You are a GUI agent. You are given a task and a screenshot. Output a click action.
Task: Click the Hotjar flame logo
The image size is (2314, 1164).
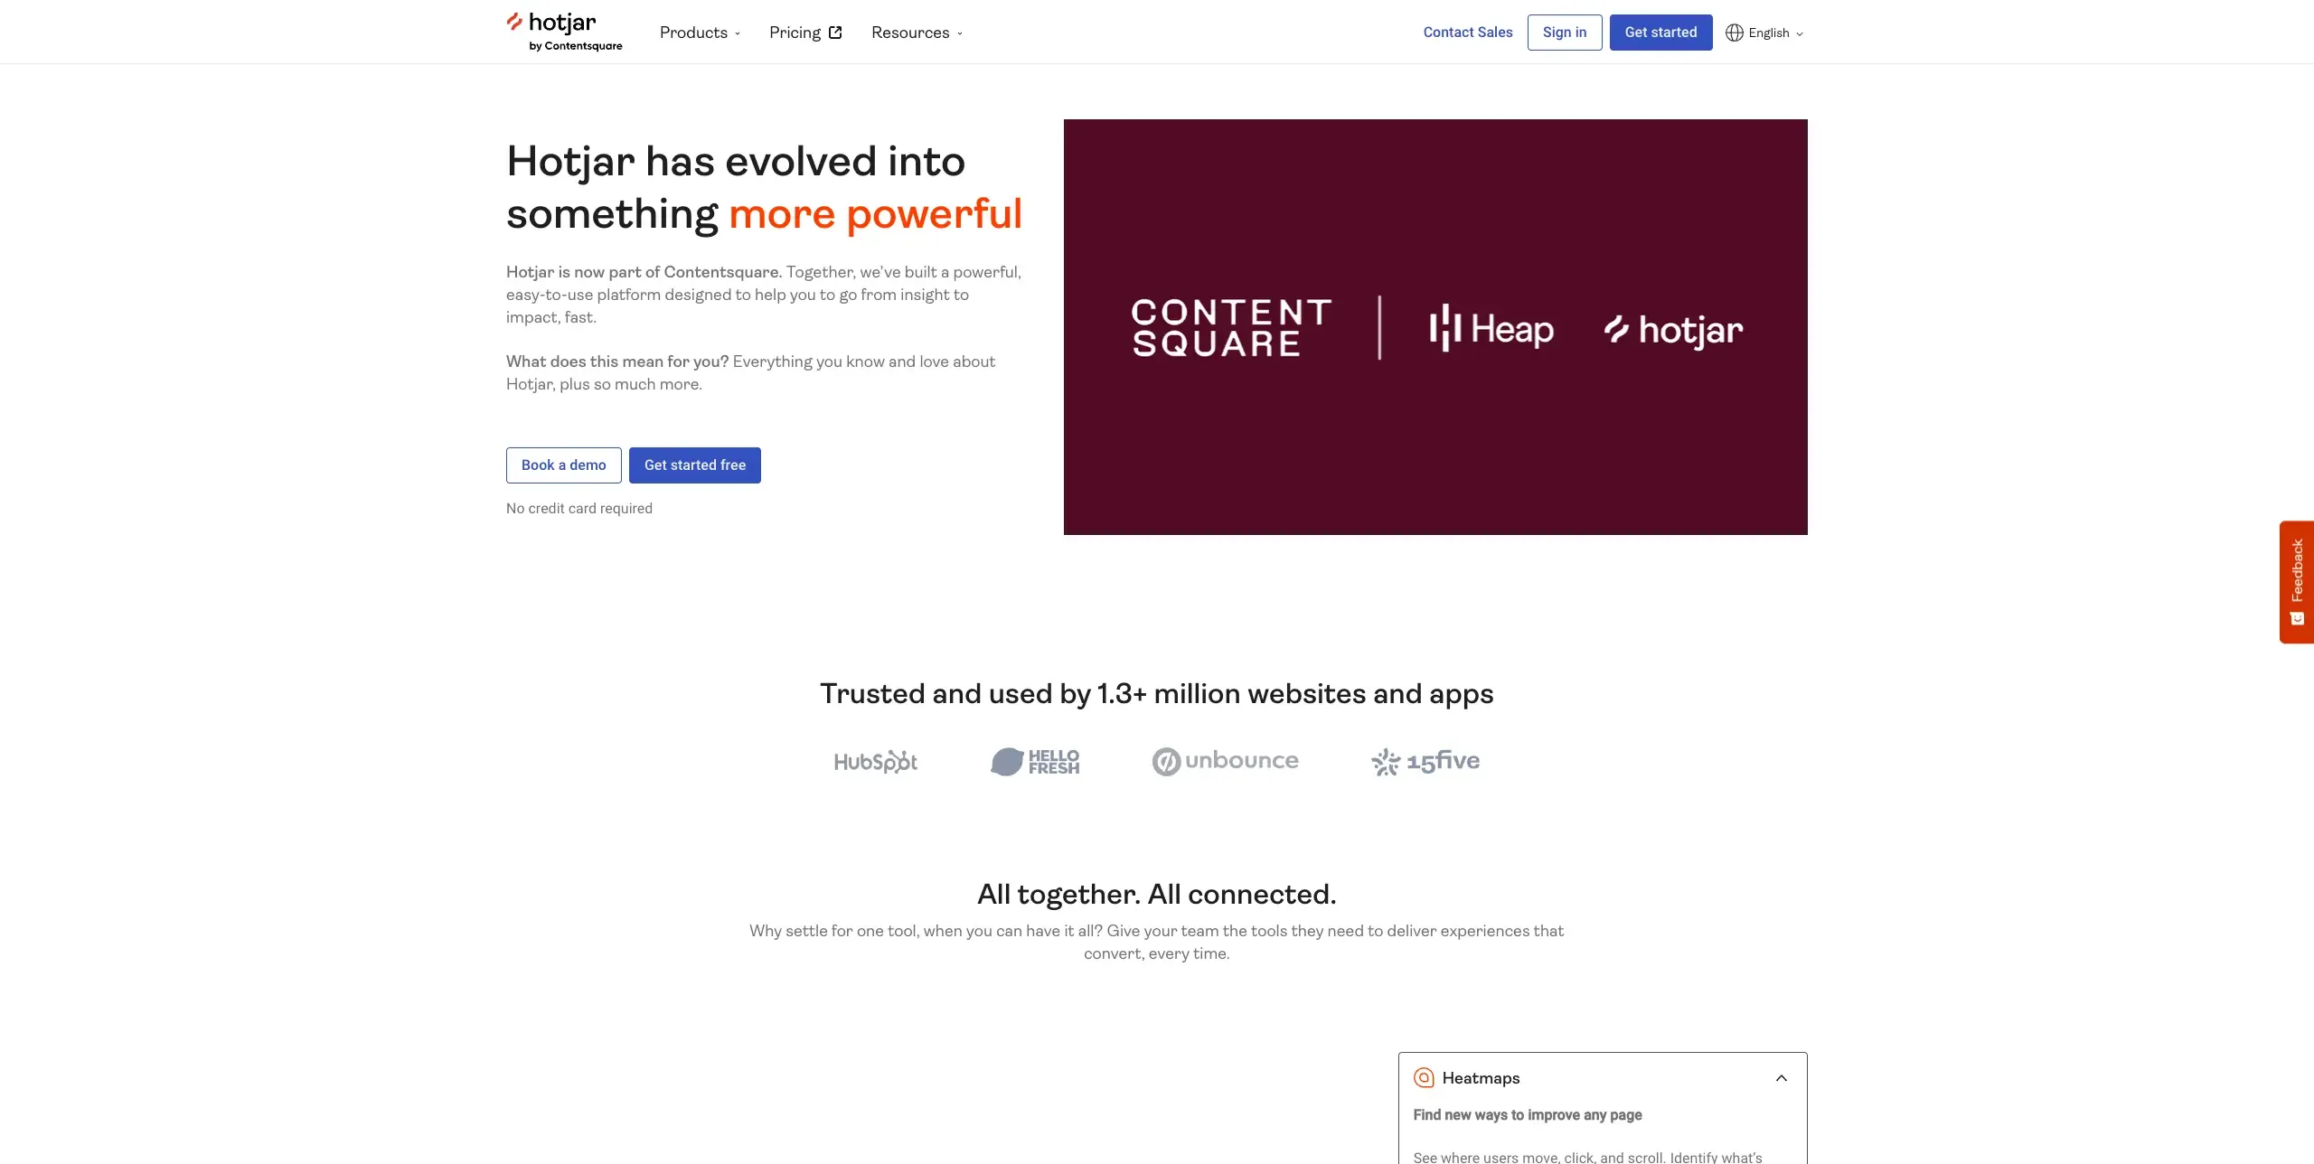point(514,23)
